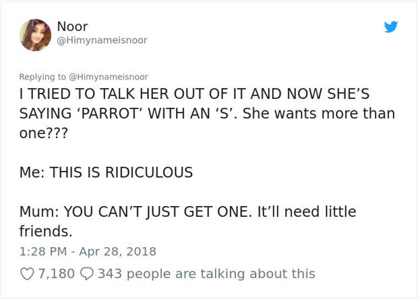Click the Twitter bird logo icon
418x299 pixels.
click(391, 27)
